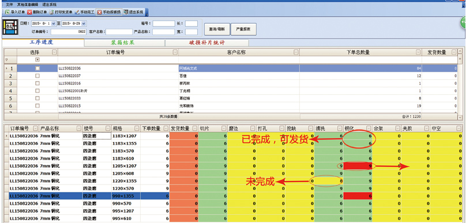Click 手动报破损 report breakage icon
466x223 pixels.
(x=100, y=12)
